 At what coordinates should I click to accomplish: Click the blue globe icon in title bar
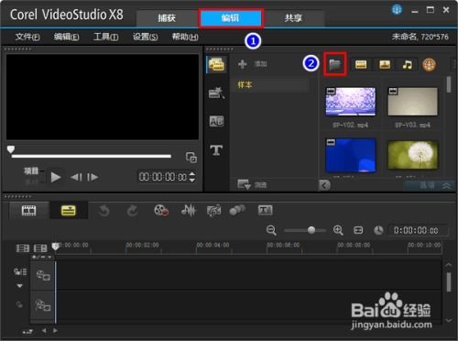[397, 10]
